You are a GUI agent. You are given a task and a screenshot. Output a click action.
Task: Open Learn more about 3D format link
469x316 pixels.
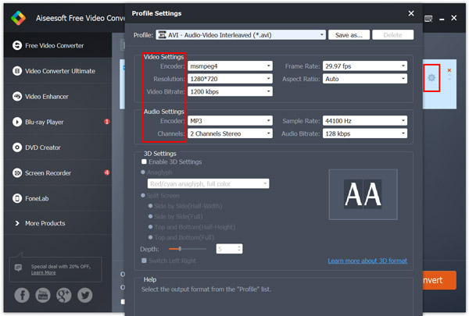(367, 261)
